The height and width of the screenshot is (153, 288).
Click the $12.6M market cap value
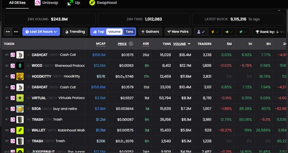(100, 66)
